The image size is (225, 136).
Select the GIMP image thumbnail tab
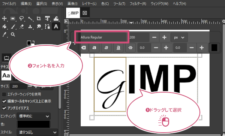[73, 13]
